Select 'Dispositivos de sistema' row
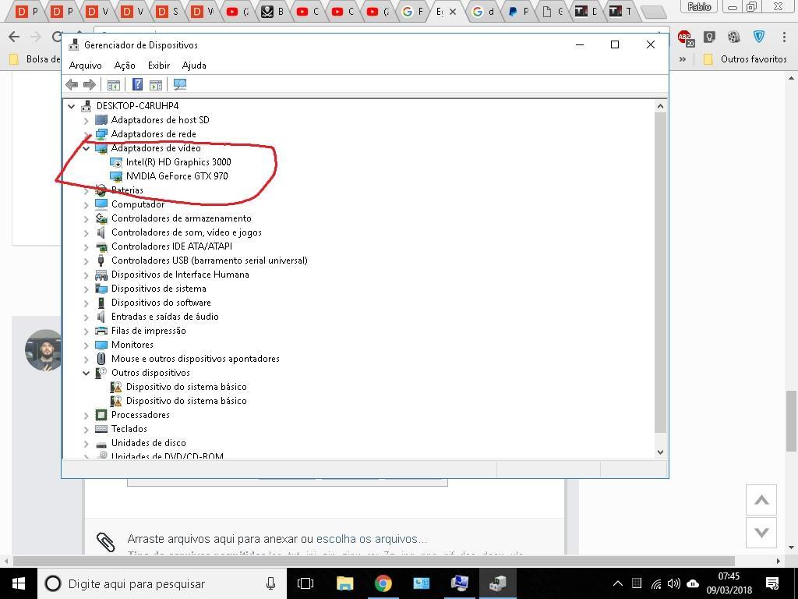Image resolution: width=798 pixels, height=599 pixels. [159, 289]
